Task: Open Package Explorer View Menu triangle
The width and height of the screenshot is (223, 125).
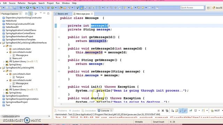Action: tap(41, 13)
